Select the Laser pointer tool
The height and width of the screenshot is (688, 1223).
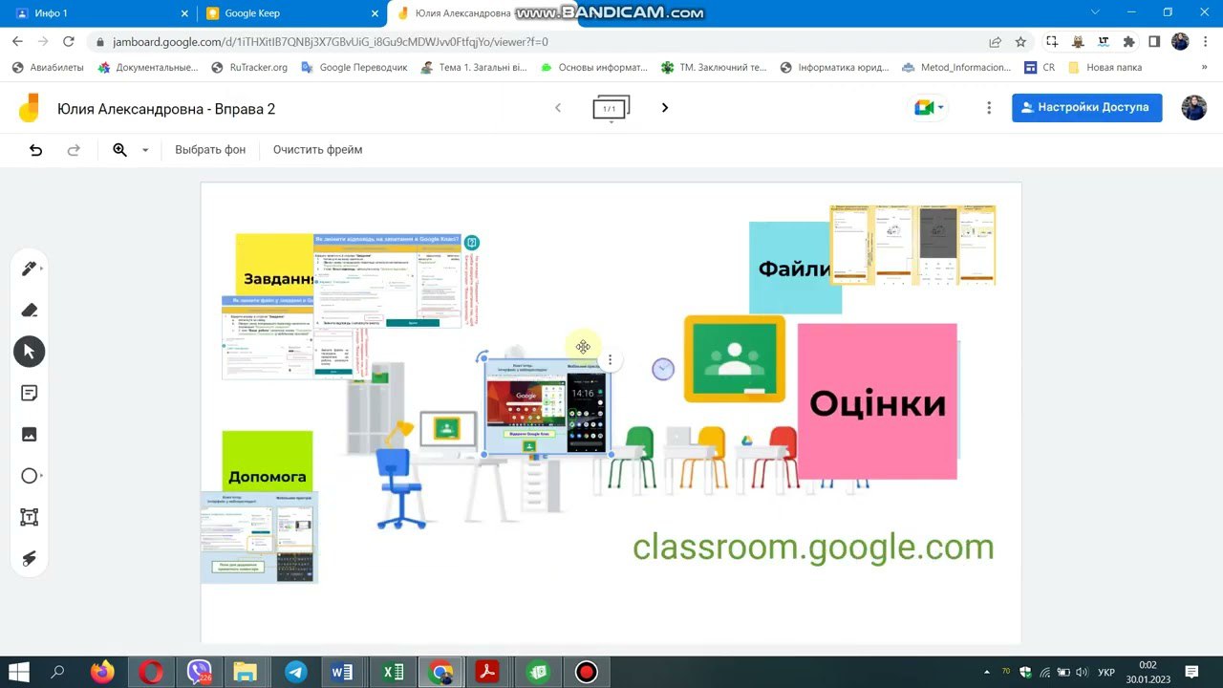(30, 559)
